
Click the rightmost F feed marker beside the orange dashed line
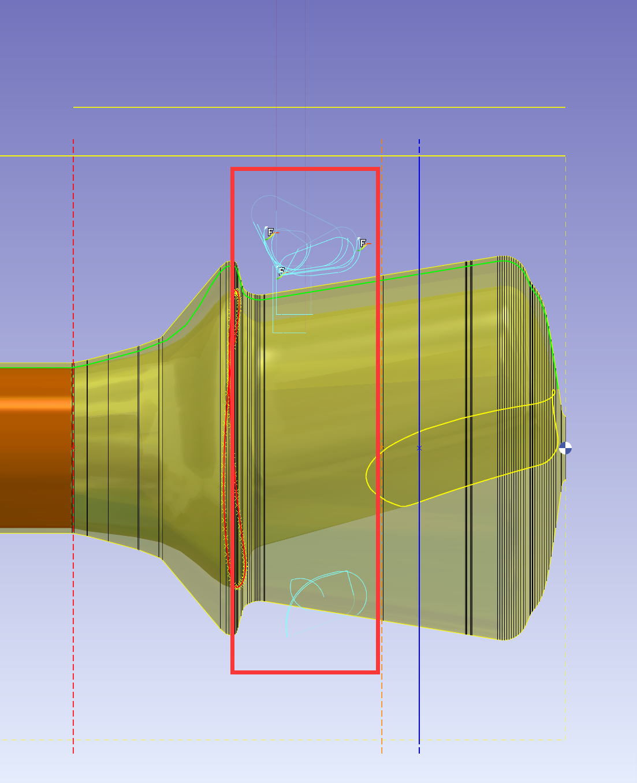(363, 244)
